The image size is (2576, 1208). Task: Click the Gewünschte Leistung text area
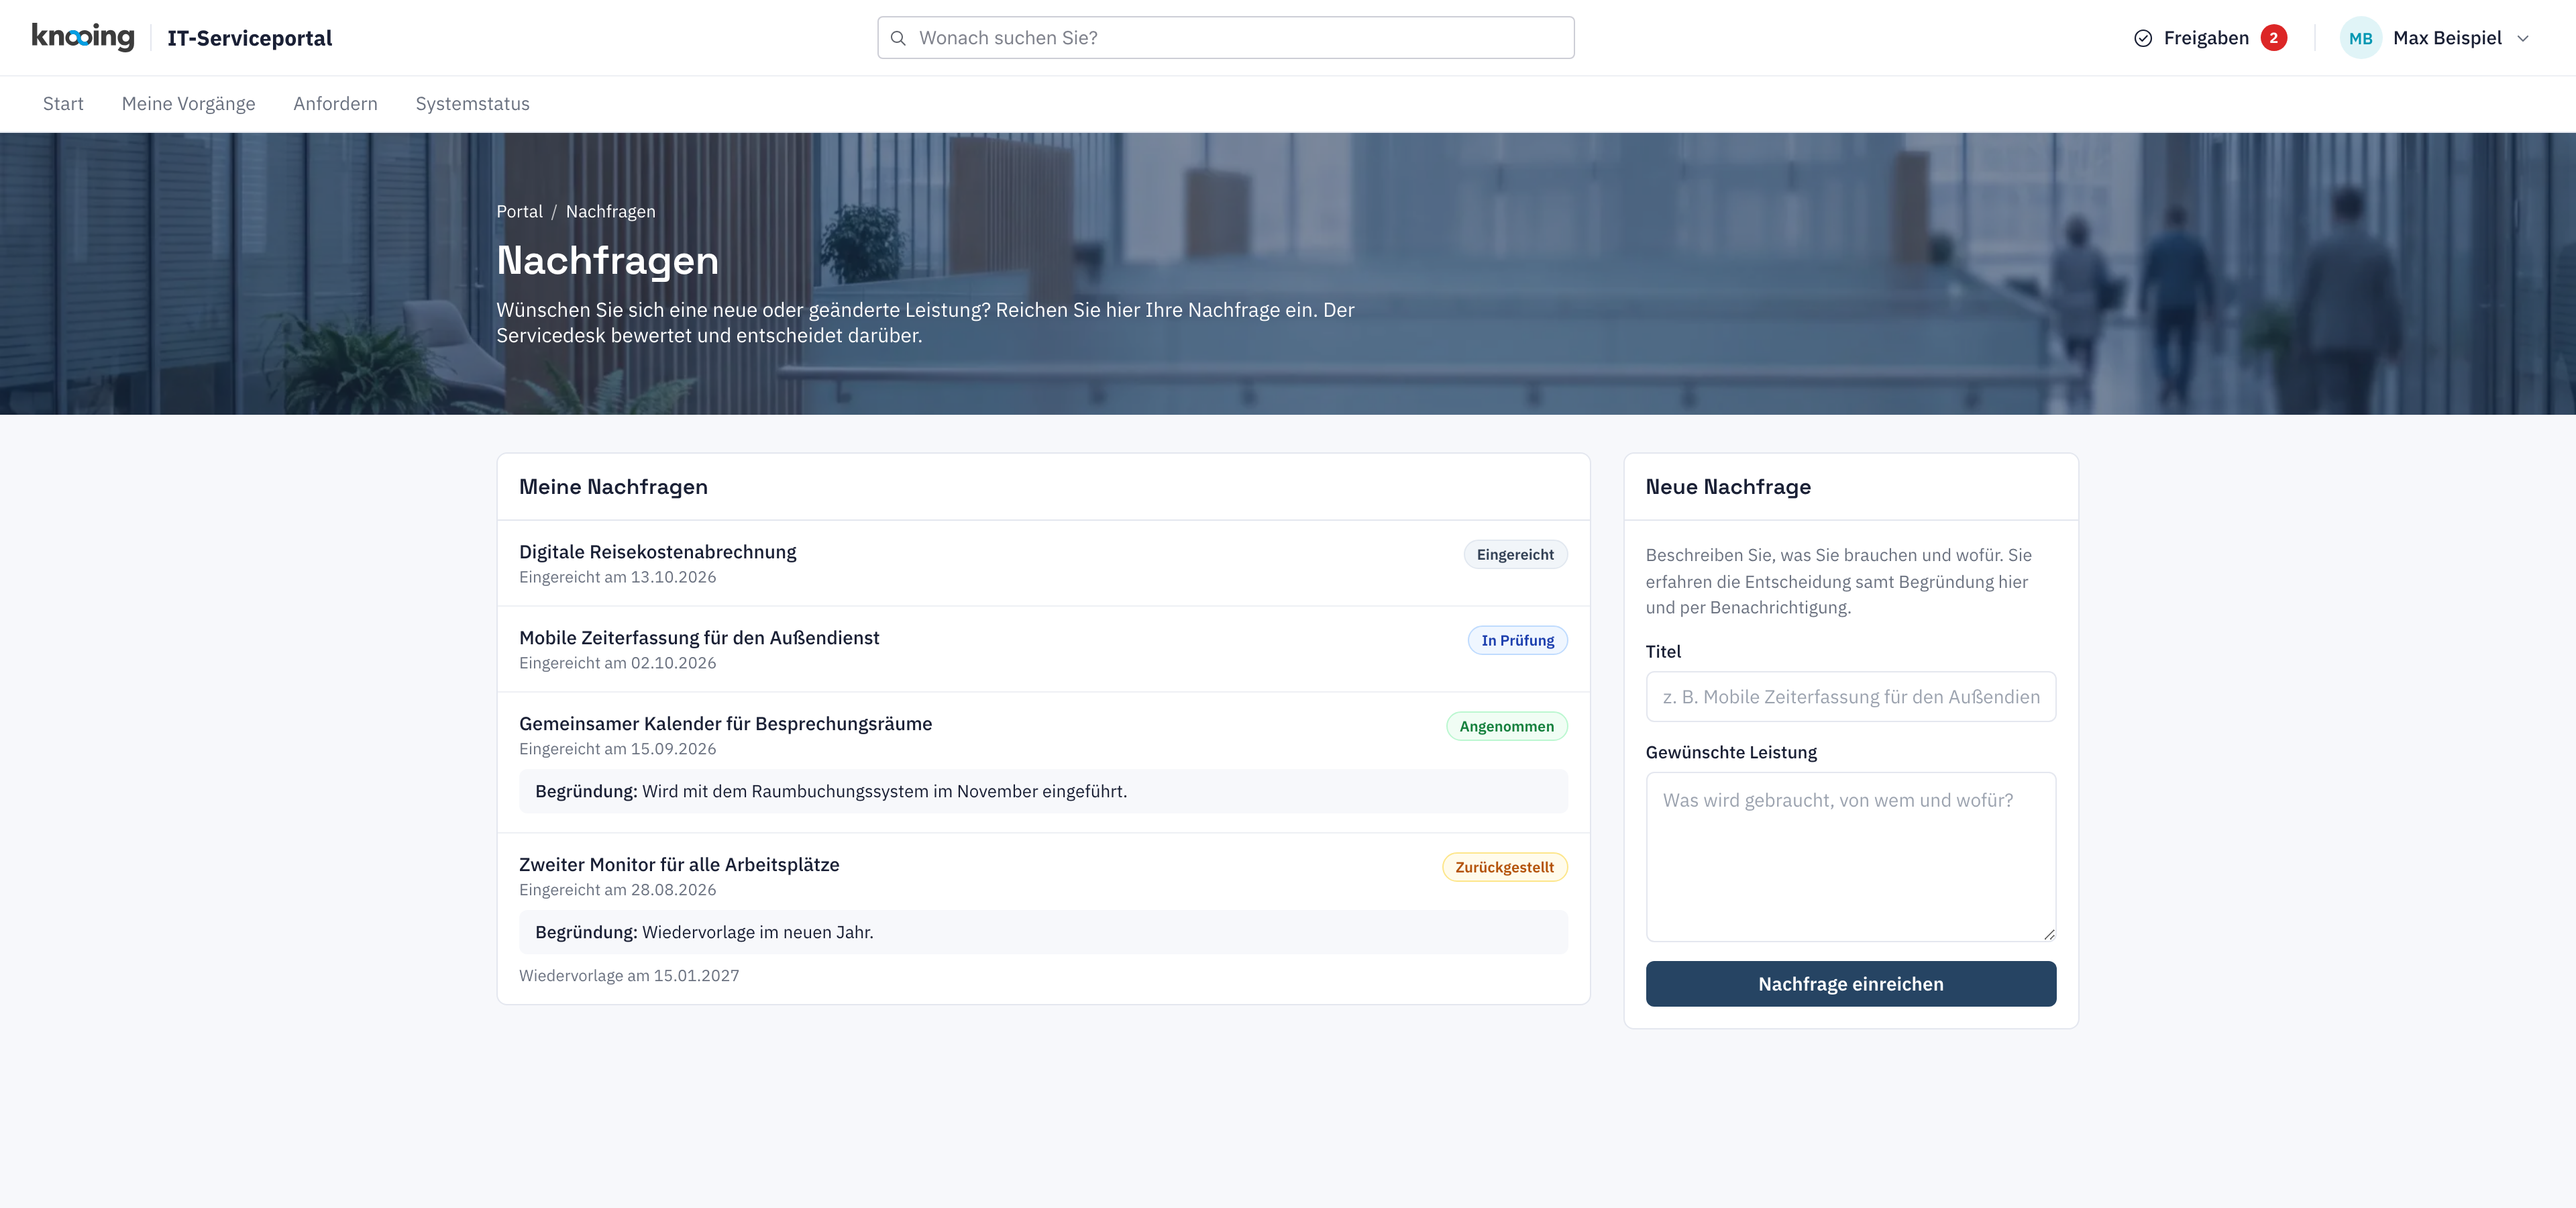[x=1850, y=857]
